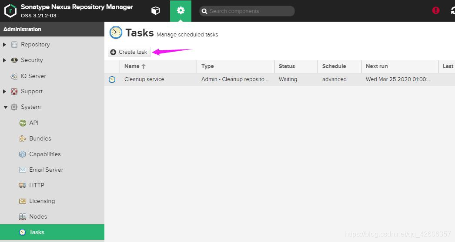Screen dimensions: 455x242
Task: Click the API green badge icon
Action: point(23,123)
